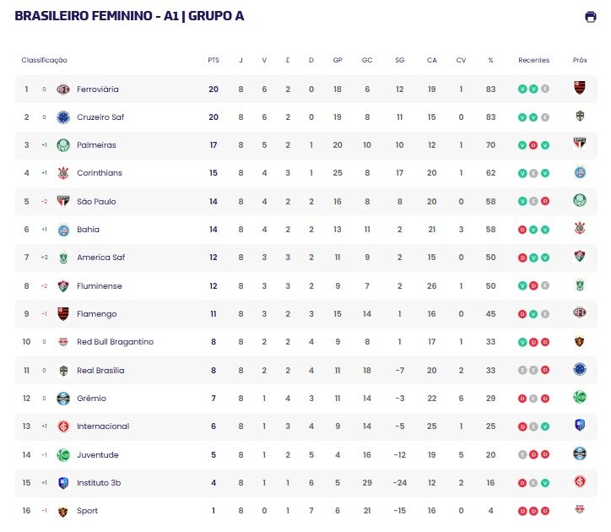Click the print icon at top right
This screenshot has width=611, height=532.
(x=591, y=17)
